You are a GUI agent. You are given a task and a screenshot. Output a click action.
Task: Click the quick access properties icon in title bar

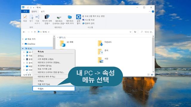coord(28,7)
